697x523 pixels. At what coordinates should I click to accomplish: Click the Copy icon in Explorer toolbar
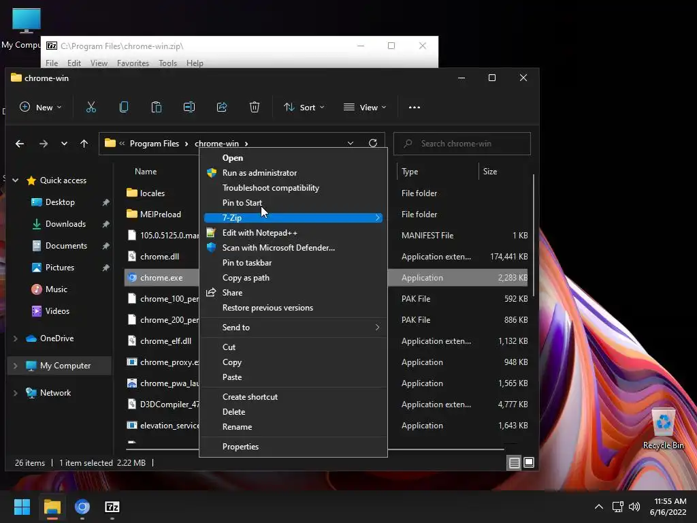click(124, 107)
